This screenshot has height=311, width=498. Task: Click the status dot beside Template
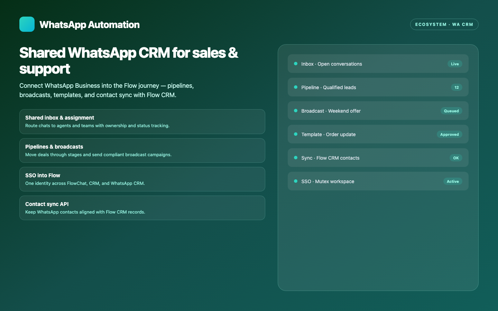[x=296, y=134]
